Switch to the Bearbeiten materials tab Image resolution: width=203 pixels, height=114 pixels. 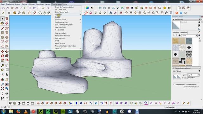coord(184,32)
